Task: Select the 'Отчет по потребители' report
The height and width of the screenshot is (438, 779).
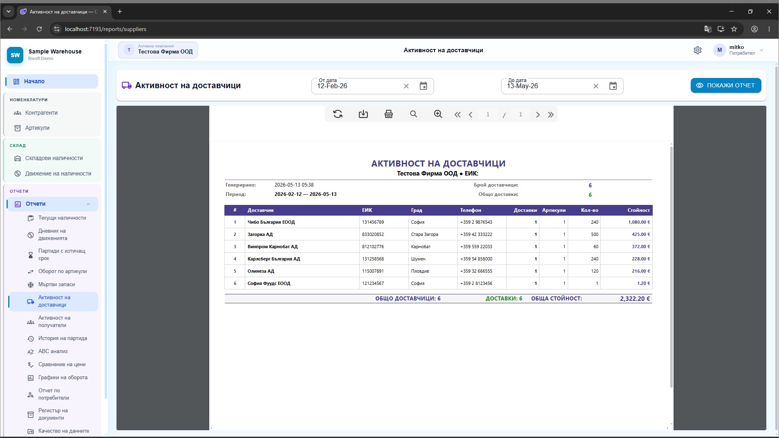Action: (54, 394)
